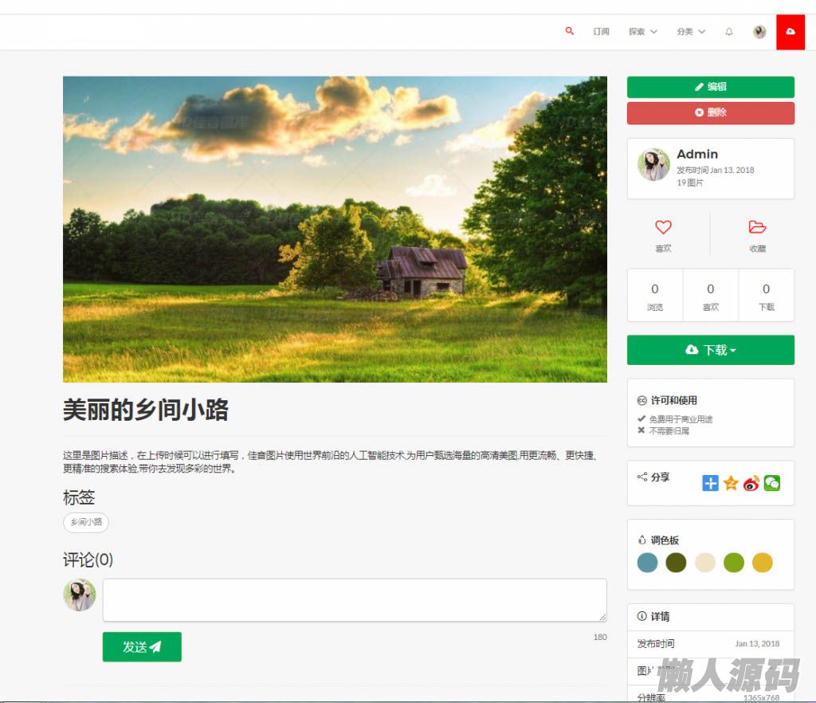
Task: Share via the blue plus icon
Action: tap(710, 483)
